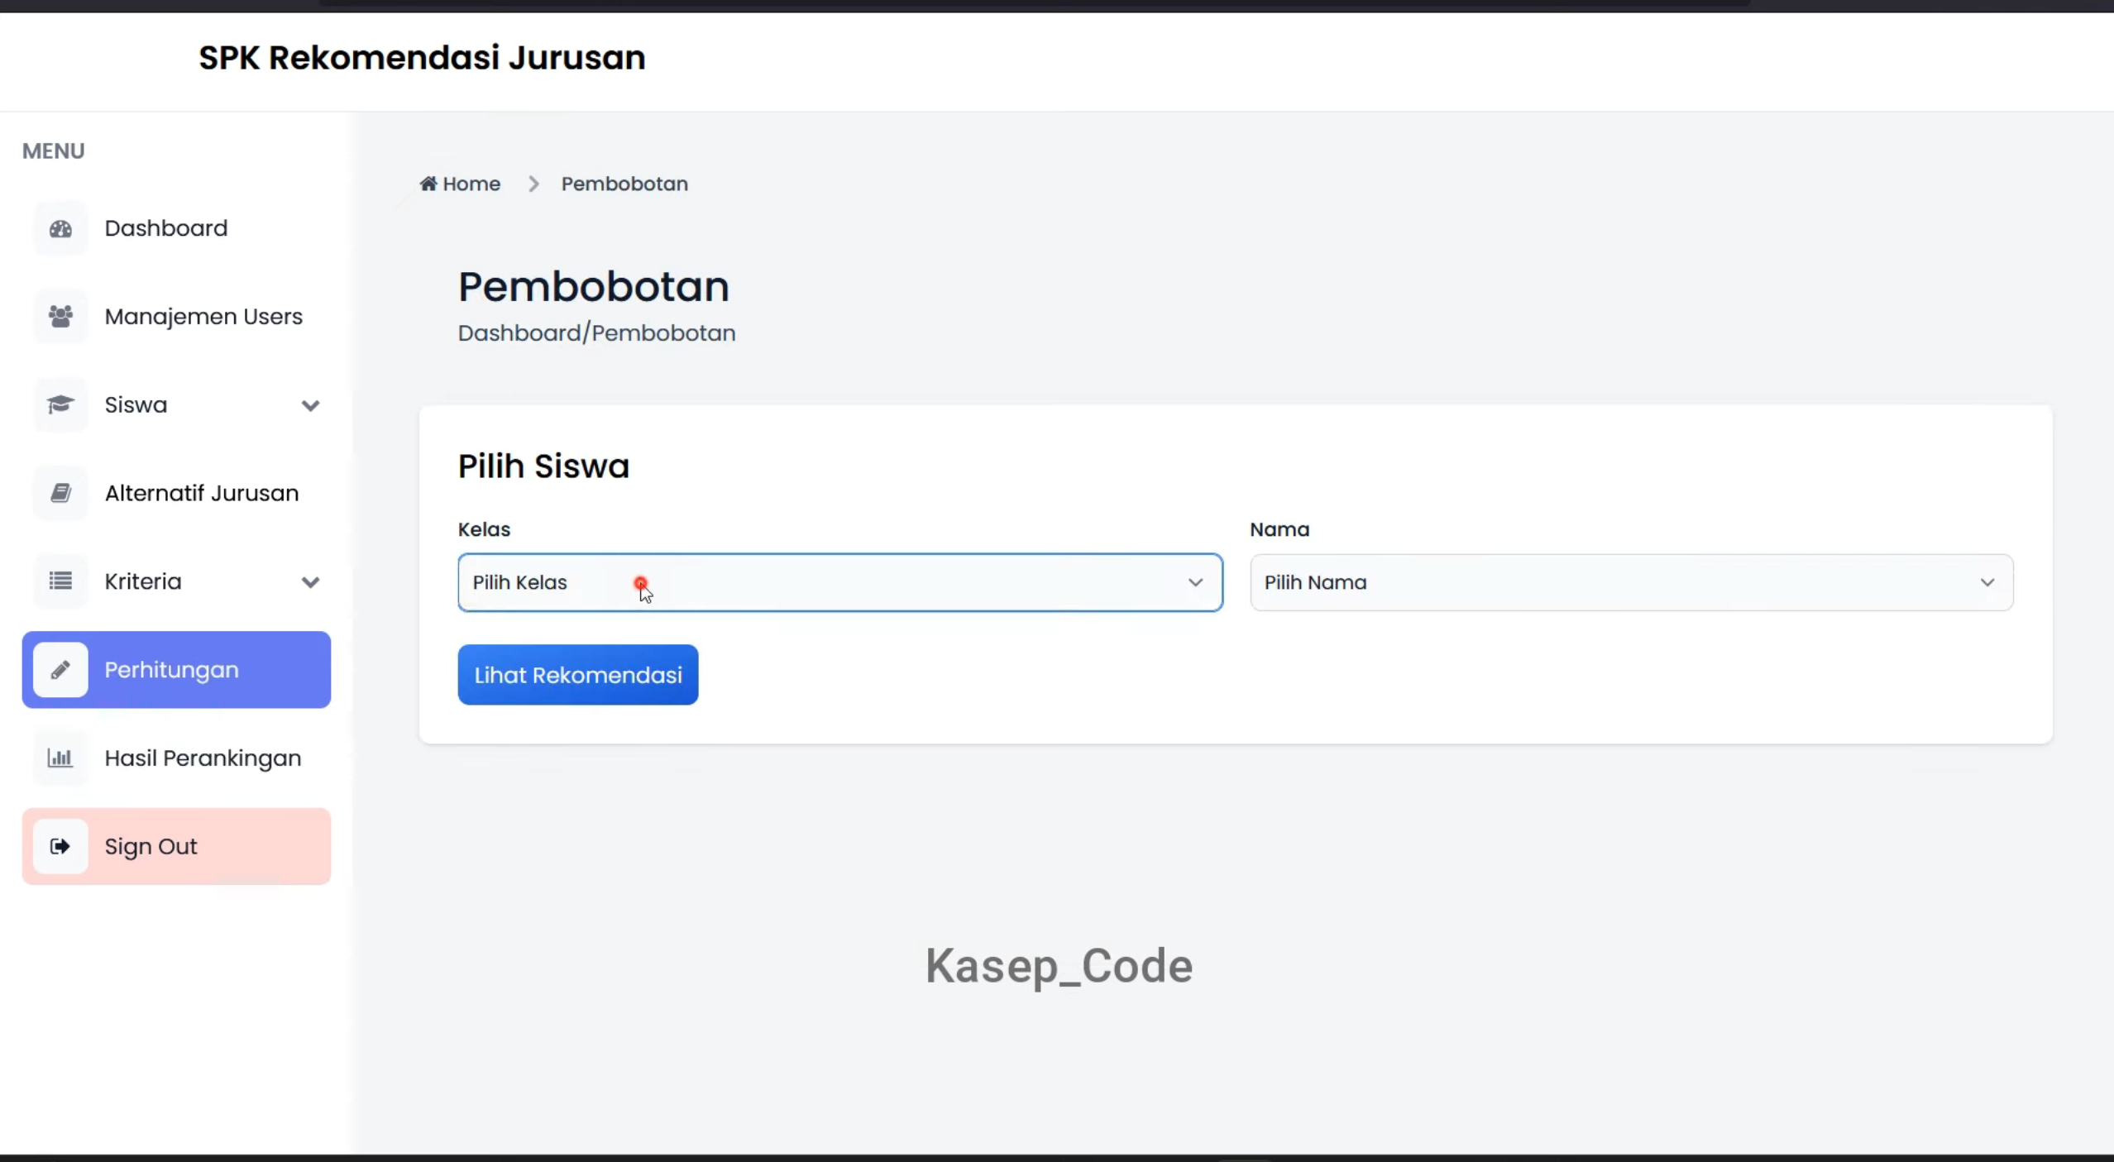Viewport: 2114px width, 1162px height.
Task: Click the Hasil Perankingan chart icon
Action: click(x=60, y=758)
